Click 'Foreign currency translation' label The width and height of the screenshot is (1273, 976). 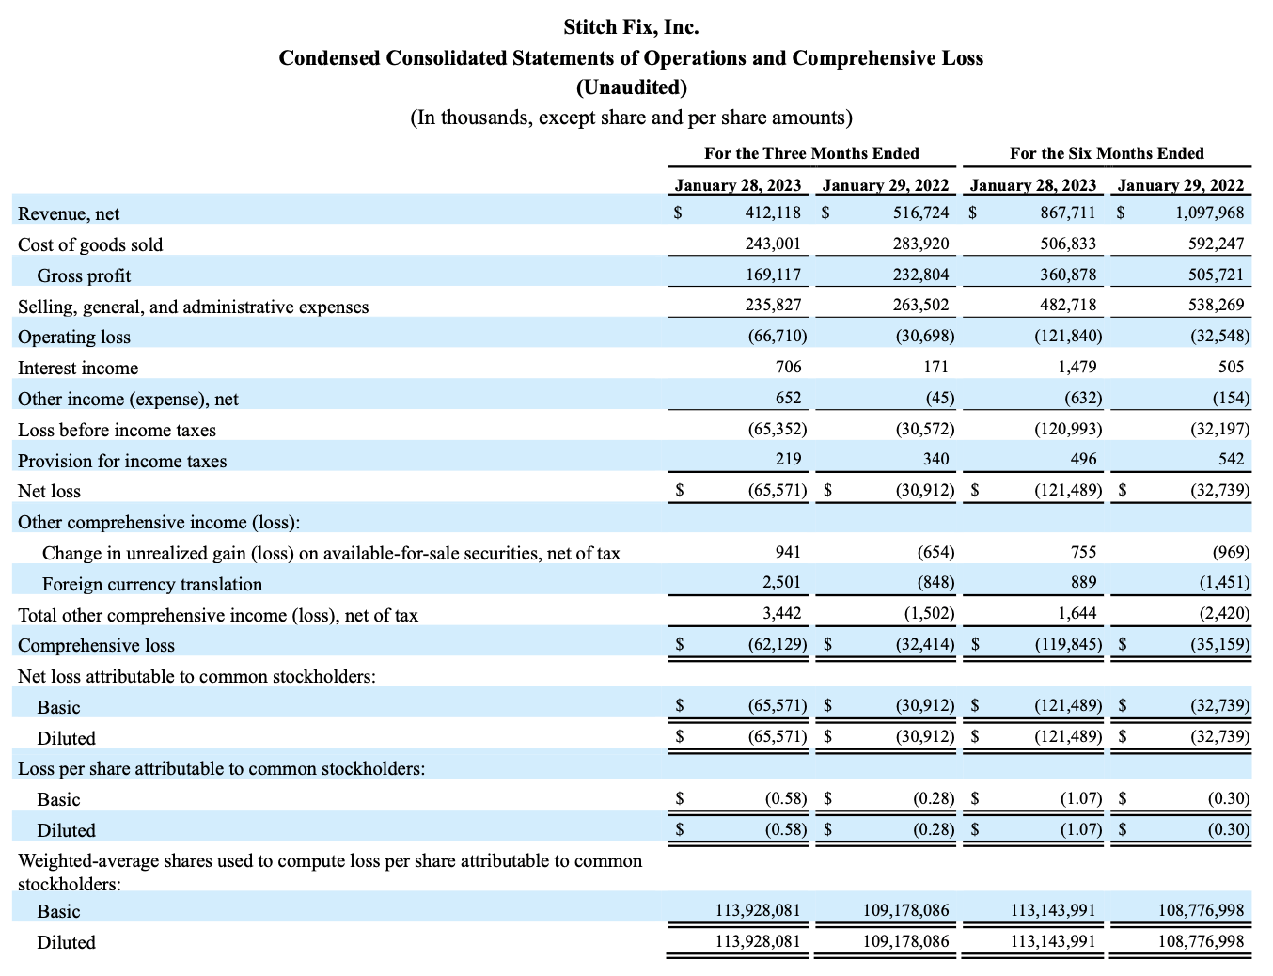152,584
